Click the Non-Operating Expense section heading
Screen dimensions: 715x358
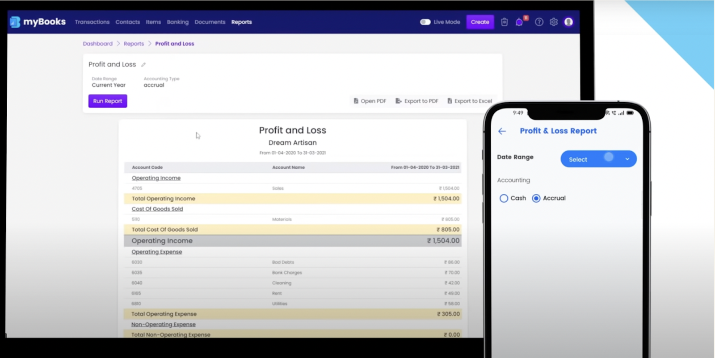click(164, 325)
